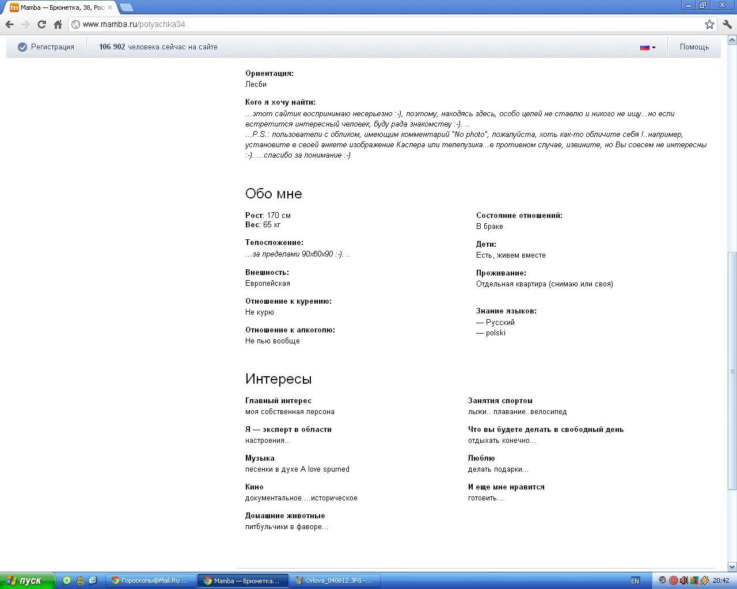
Task: Click the Знание языков: label
Action: 506,311
